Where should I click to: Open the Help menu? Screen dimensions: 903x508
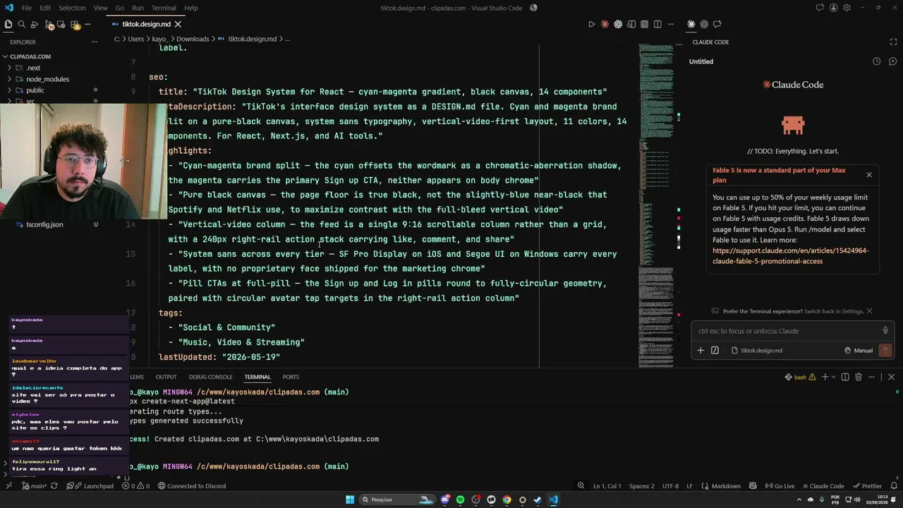[191, 8]
